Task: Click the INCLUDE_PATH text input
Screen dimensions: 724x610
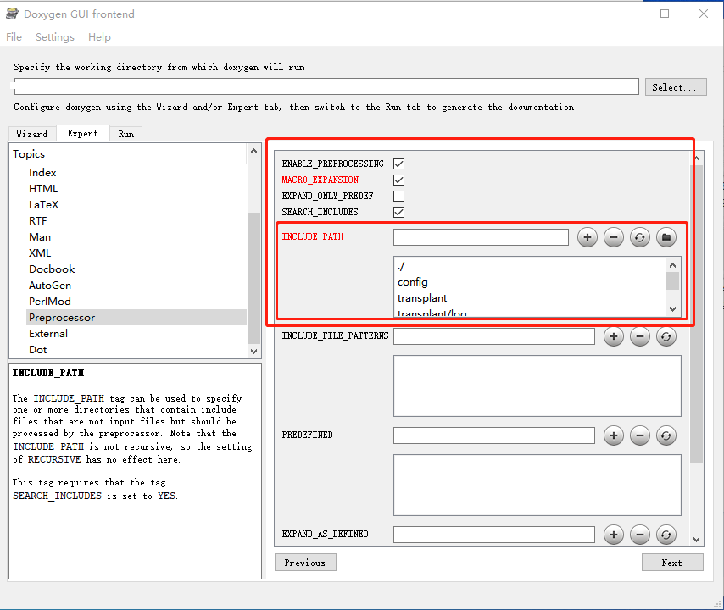Action: click(481, 237)
